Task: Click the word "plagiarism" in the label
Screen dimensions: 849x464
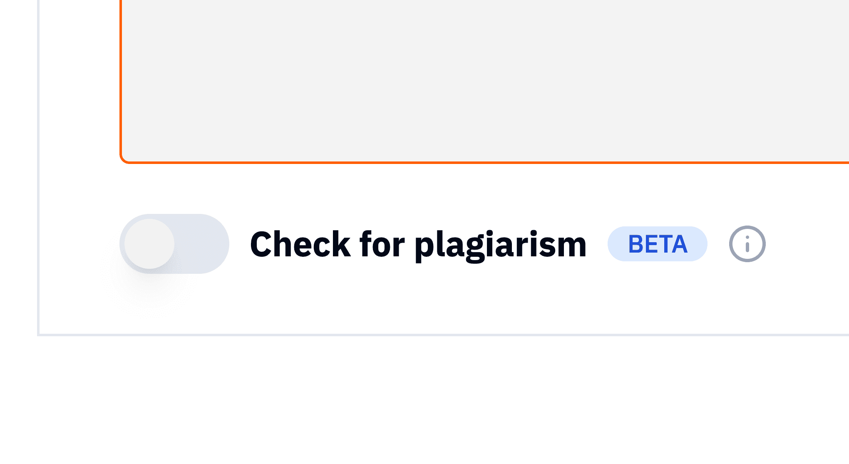Action: point(500,246)
